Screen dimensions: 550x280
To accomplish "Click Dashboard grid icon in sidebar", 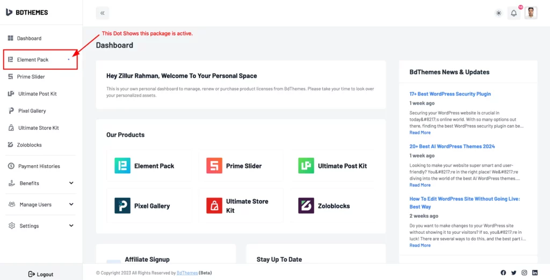I will tap(11, 38).
